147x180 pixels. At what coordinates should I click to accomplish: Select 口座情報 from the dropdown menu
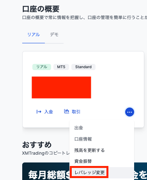click(x=102, y=139)
